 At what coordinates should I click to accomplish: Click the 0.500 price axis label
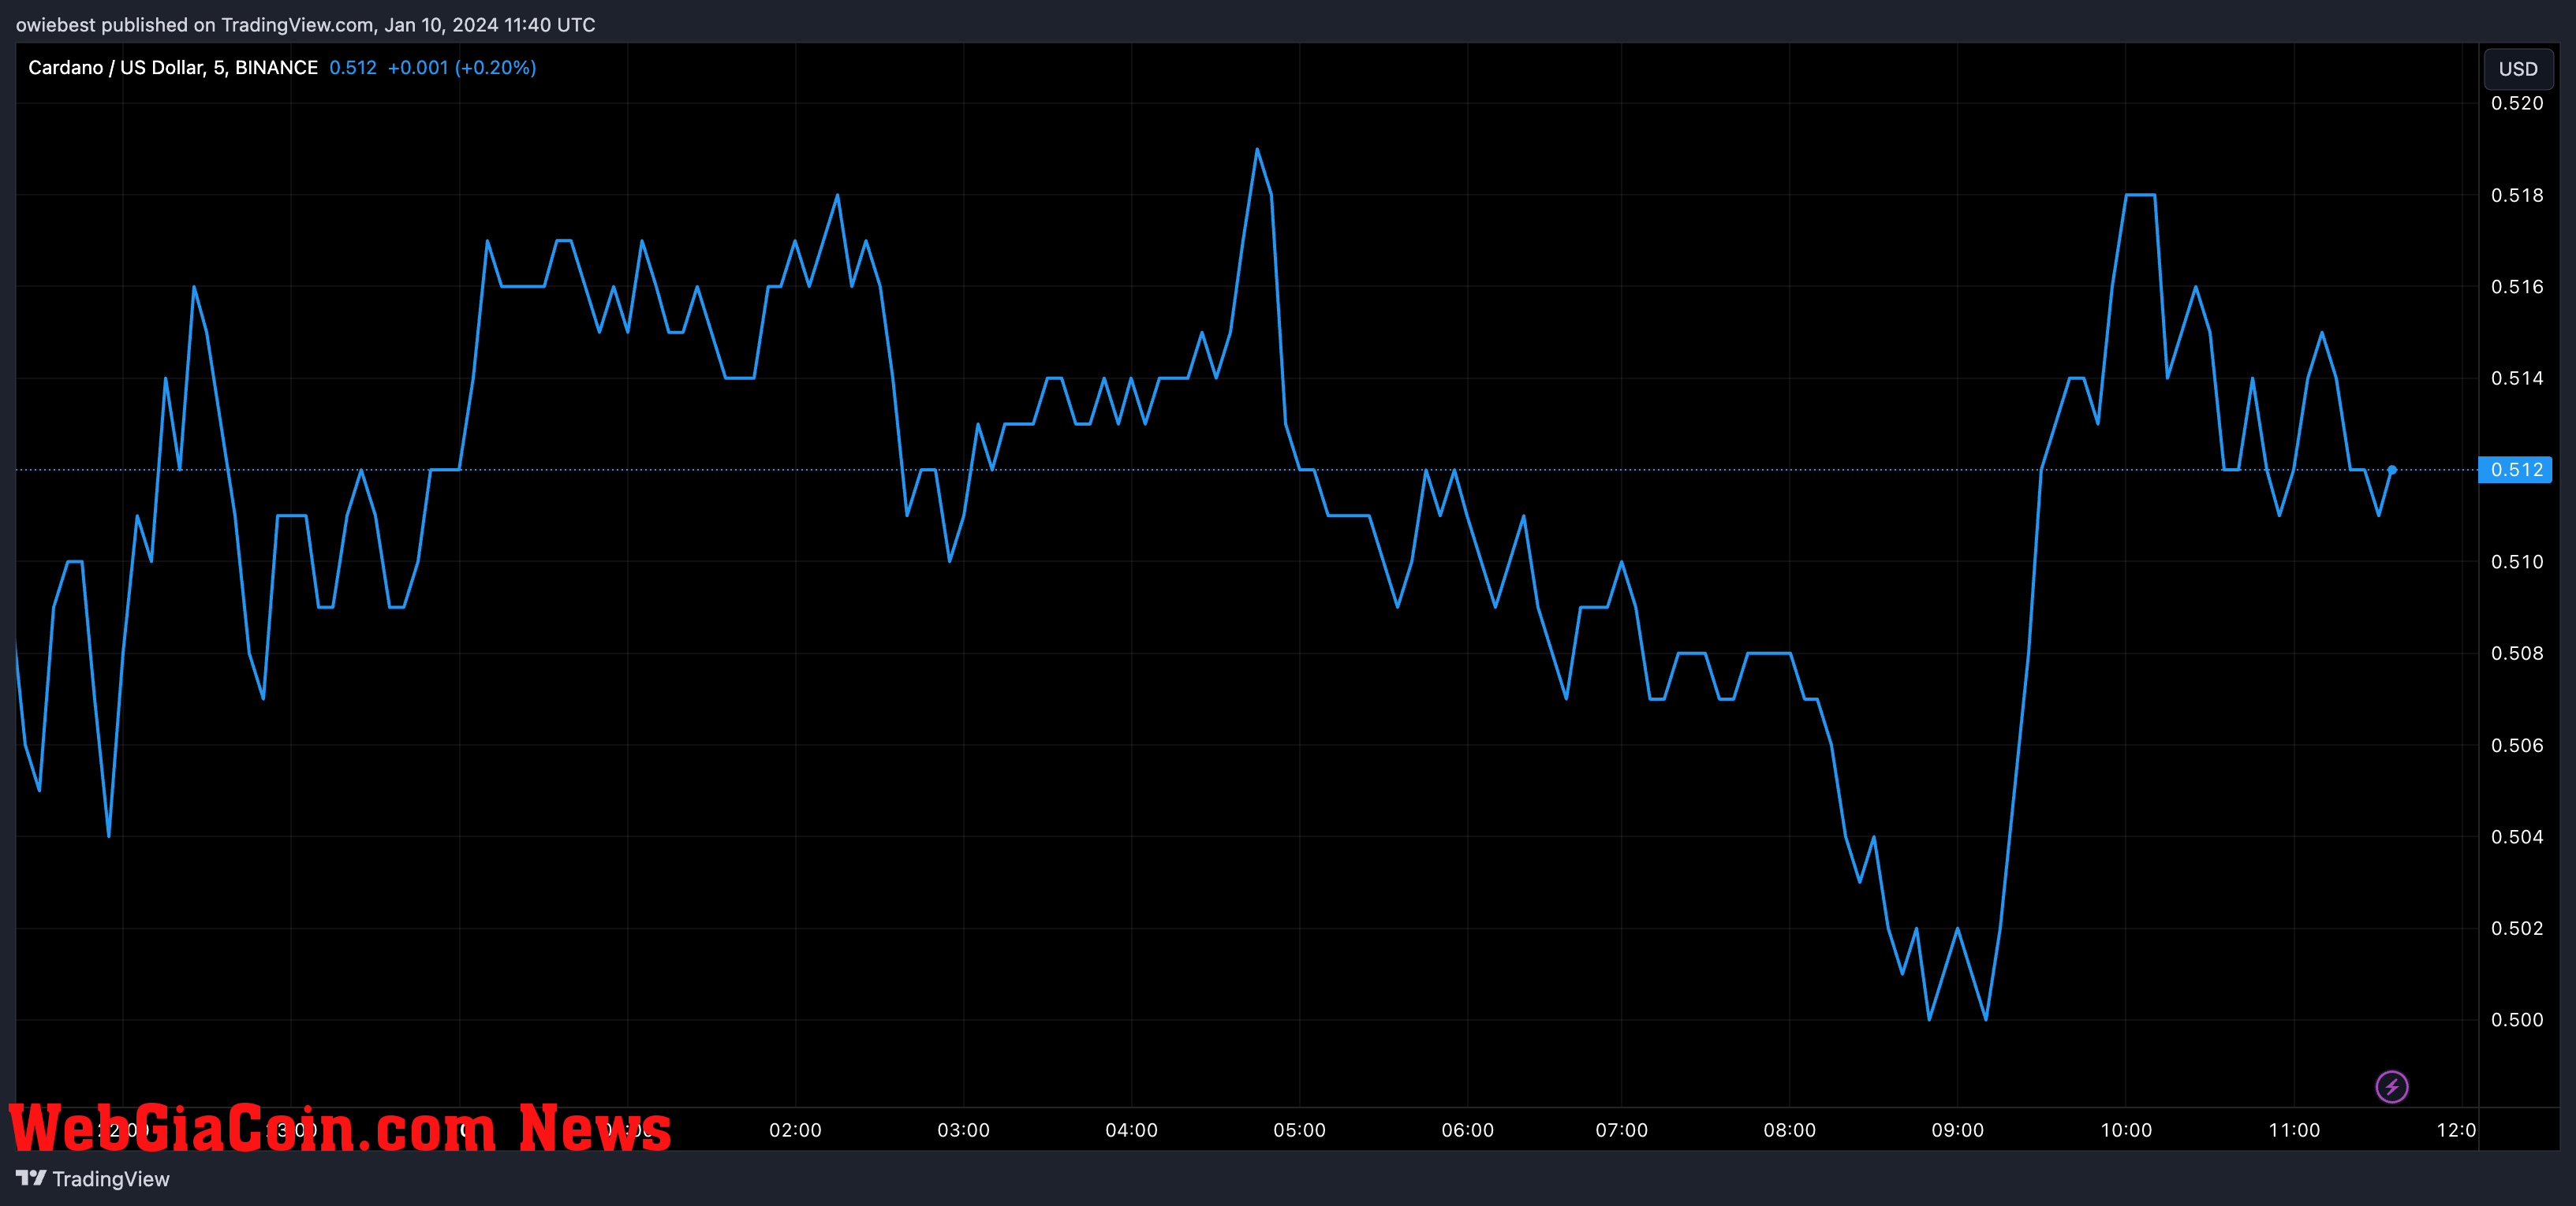tap(2516, 1020)
